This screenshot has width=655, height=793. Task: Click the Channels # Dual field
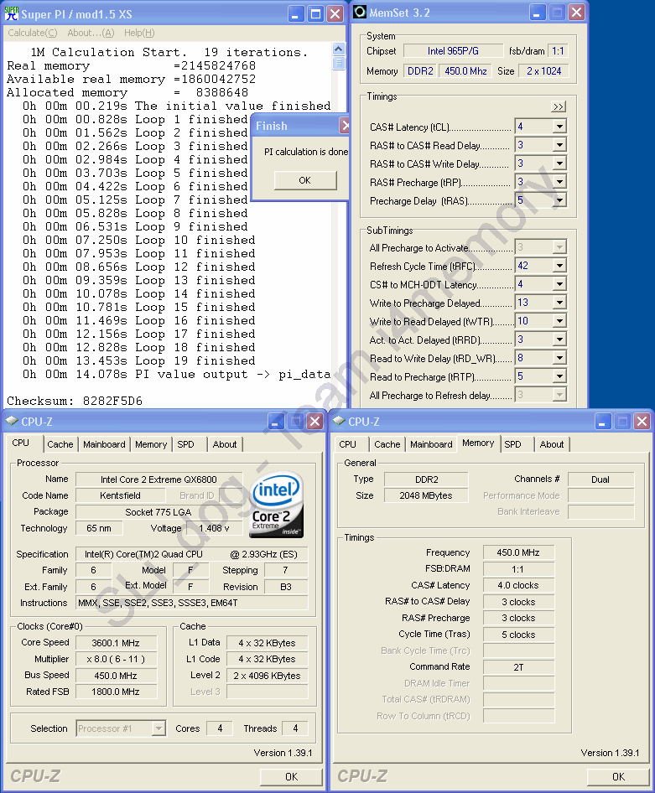600,479
